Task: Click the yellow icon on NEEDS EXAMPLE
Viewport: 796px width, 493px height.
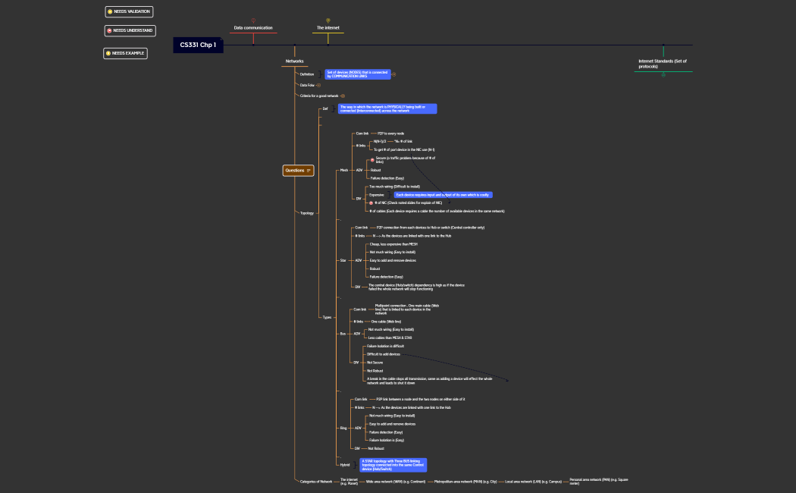Action: (x=109, y=53)
